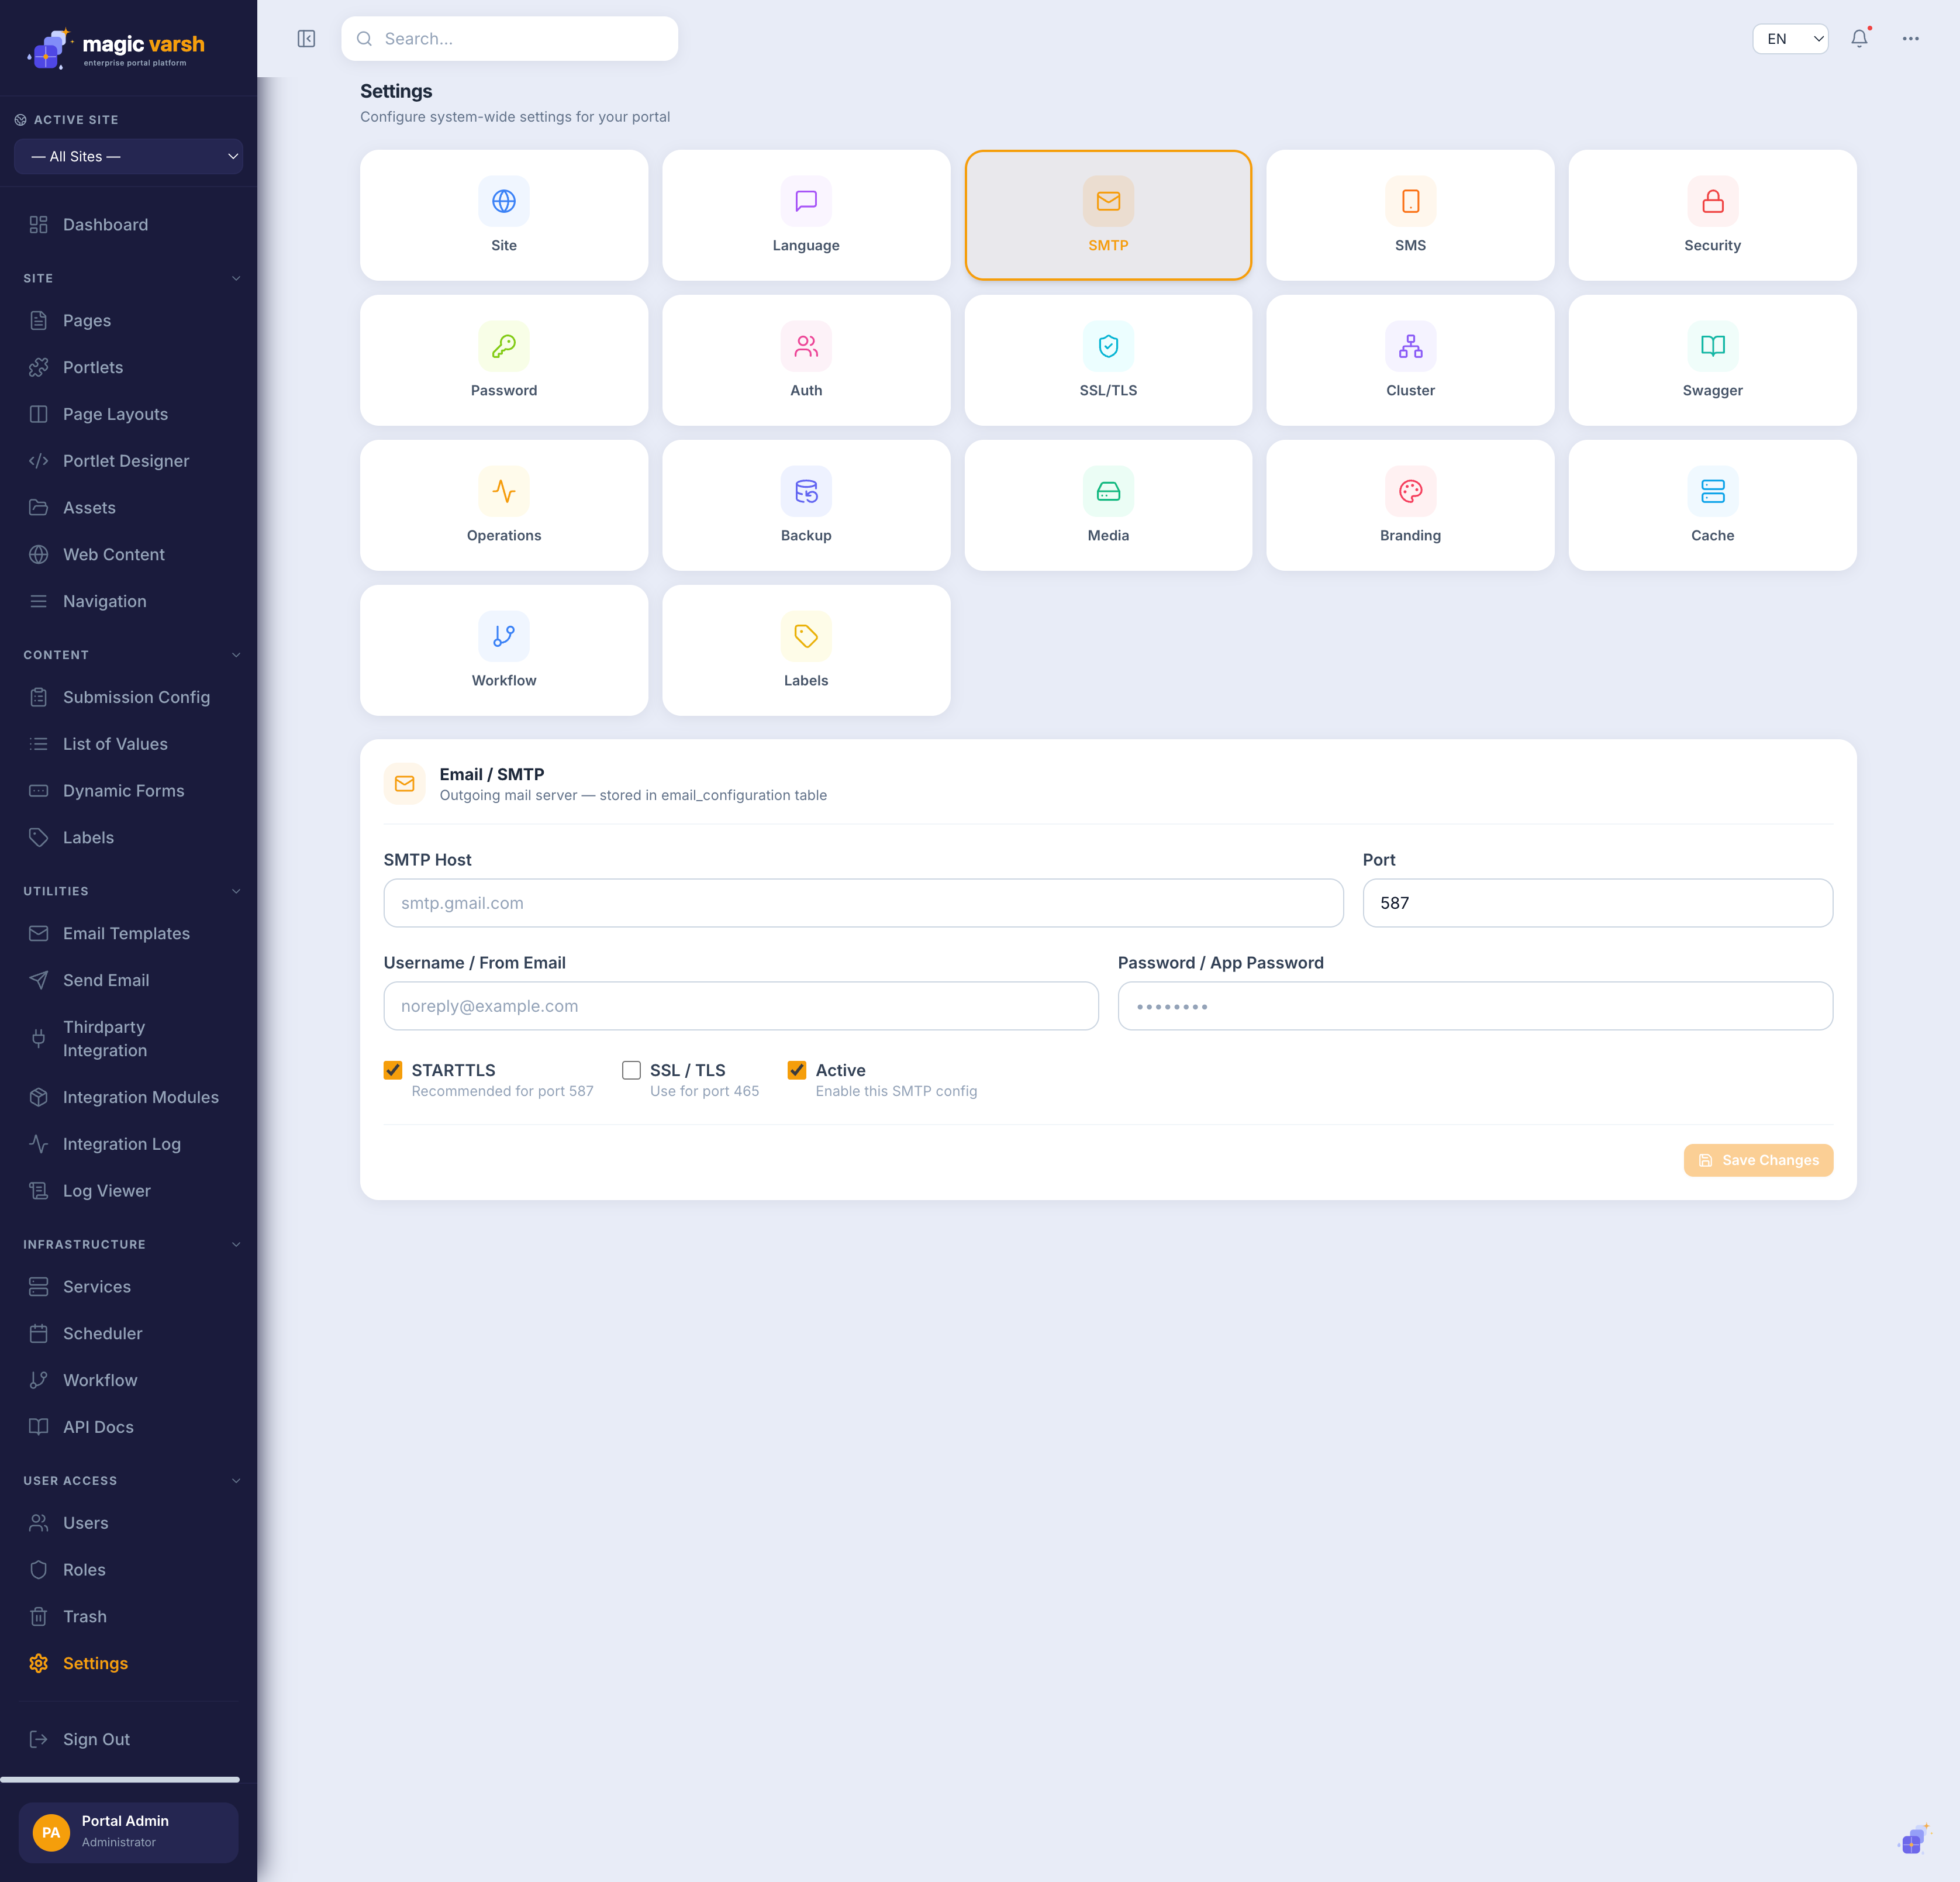Open Send Email in the sidebar
The image size is (1960, 1882).
129,980
